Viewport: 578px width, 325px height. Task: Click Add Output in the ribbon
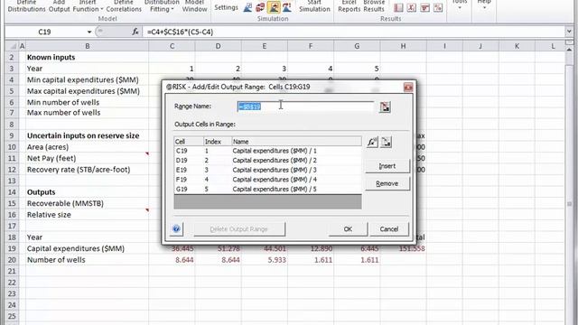[x=59, y=6]
